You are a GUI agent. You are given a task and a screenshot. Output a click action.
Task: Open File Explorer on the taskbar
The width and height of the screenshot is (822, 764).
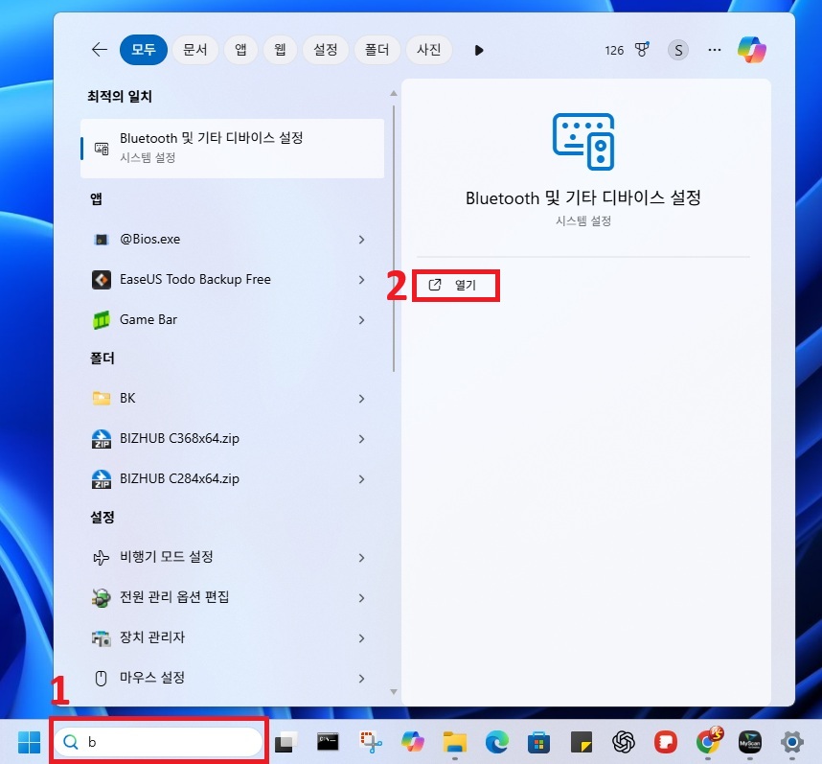tap(454, 742)
